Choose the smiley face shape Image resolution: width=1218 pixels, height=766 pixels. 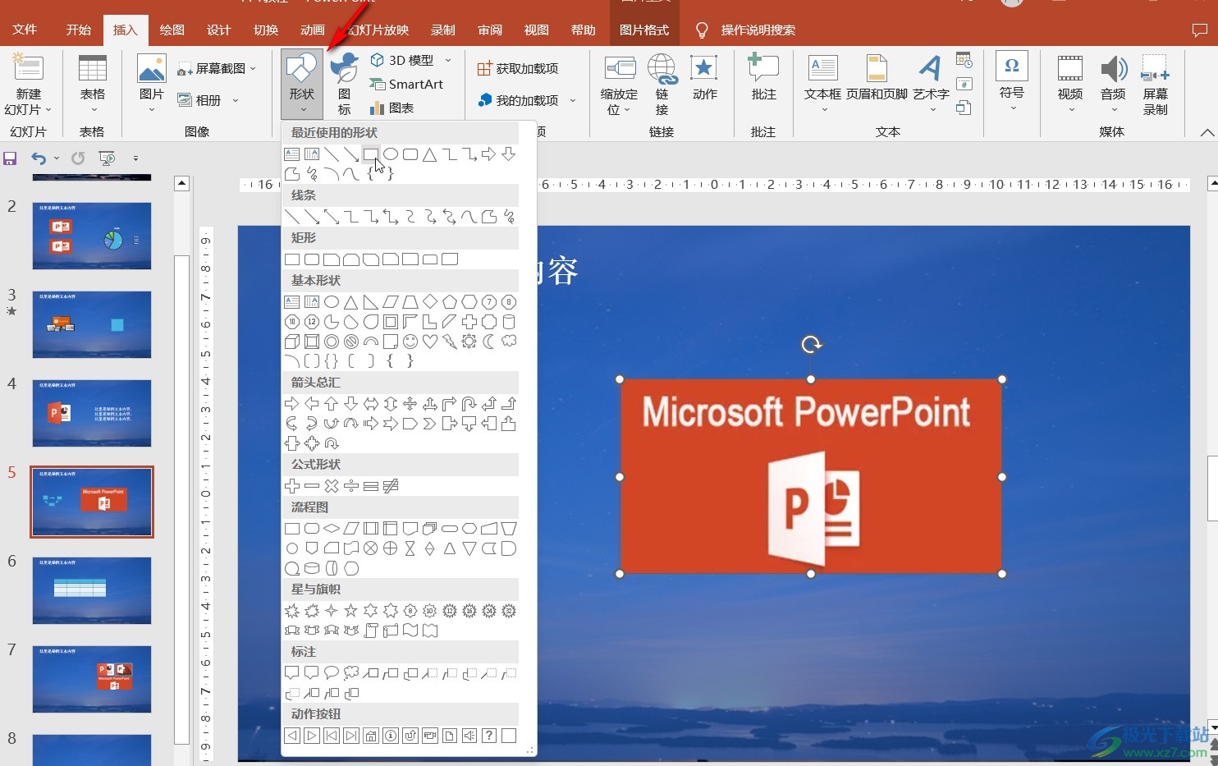point(410,342)
